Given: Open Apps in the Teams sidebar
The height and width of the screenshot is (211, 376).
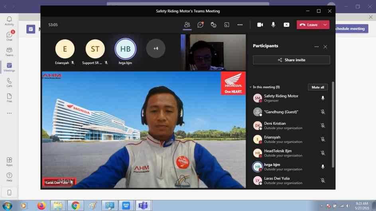Looking at the screenshot, I should coord(9,161).
